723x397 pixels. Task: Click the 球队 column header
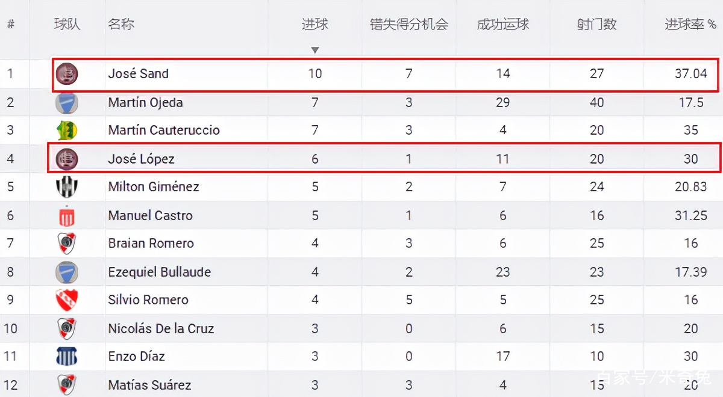point(67,24)
